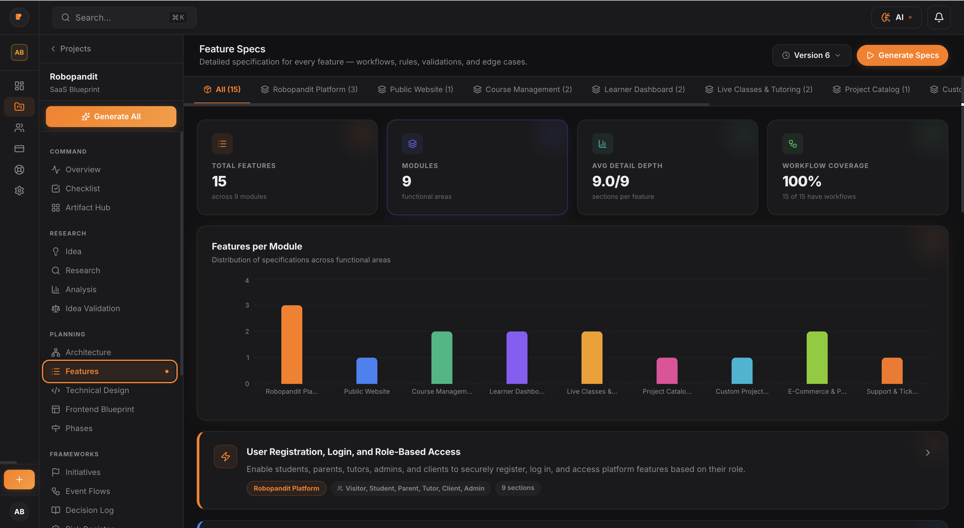
Task: Open settings with the gear icon
Action: click(19, 190)
